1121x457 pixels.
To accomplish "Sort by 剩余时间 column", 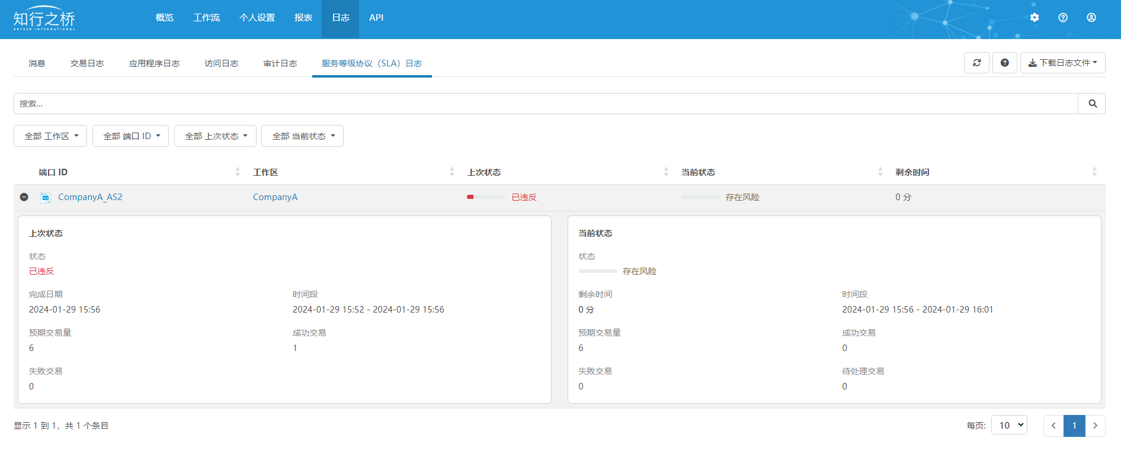I will tap(1094, 172).
